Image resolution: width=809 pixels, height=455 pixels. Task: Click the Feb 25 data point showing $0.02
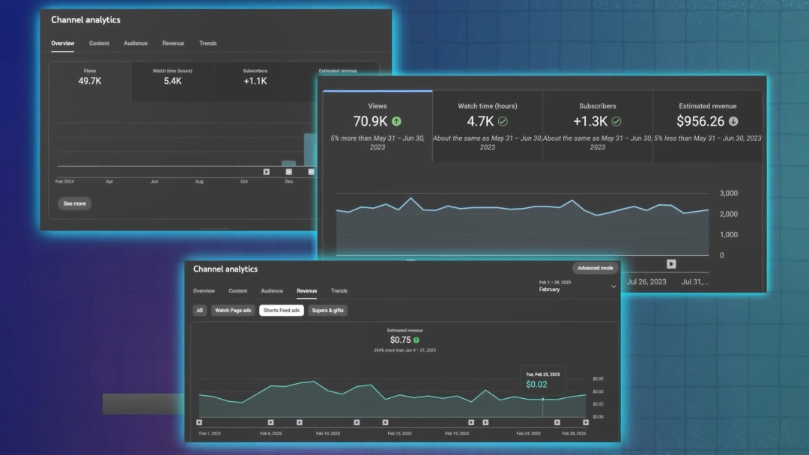[543, 400]
